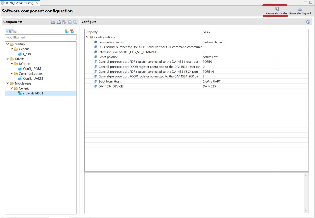Open the info icon in Configure header

pos(308,22)
